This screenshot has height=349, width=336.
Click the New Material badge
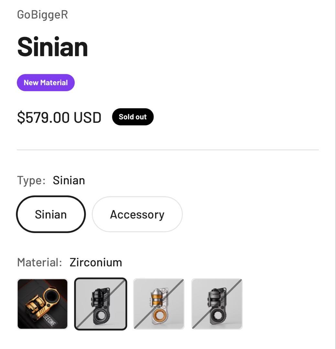[x=46, y=82]
